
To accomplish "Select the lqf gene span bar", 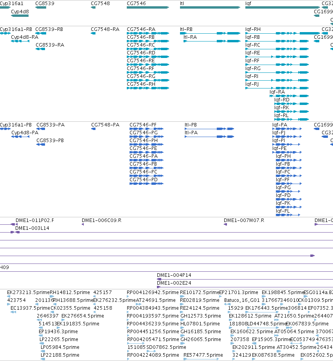I will click(x=283, y=7).
